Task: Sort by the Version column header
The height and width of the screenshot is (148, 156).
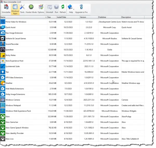Action: (89, 17)
